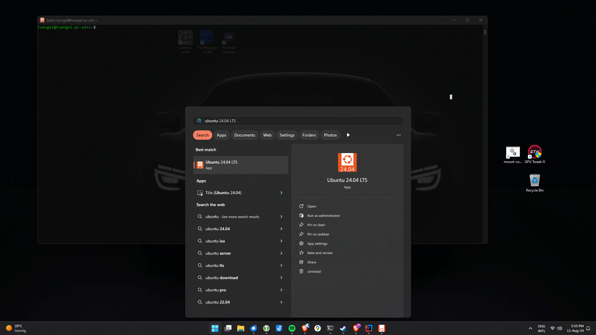Launch File Explorer from the taskbar

pyautogui.click(x=240, y=328)
